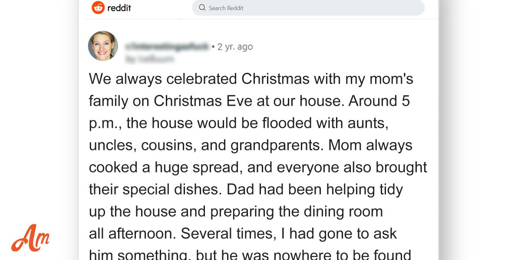Click the rounded search bar at the top
The width and height of the screenshot is (521, 260).
click(x=308, y=7)
